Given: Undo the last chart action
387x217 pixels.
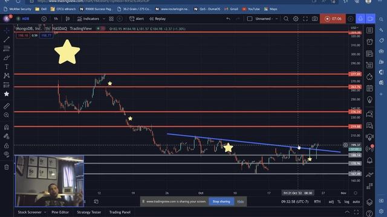Looking at the screenshot, I should tap(229, 19).
